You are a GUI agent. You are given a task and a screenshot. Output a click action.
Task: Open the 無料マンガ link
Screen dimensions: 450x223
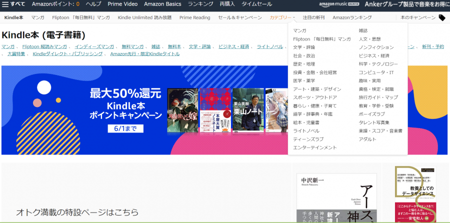click(x=132, y=46)
